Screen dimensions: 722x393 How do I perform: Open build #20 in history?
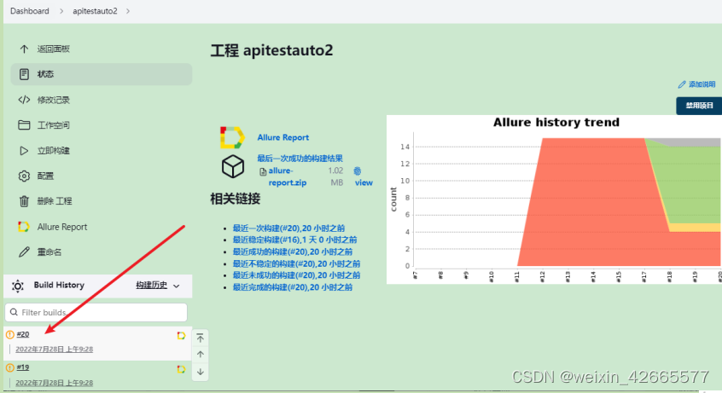coord(22,334)
